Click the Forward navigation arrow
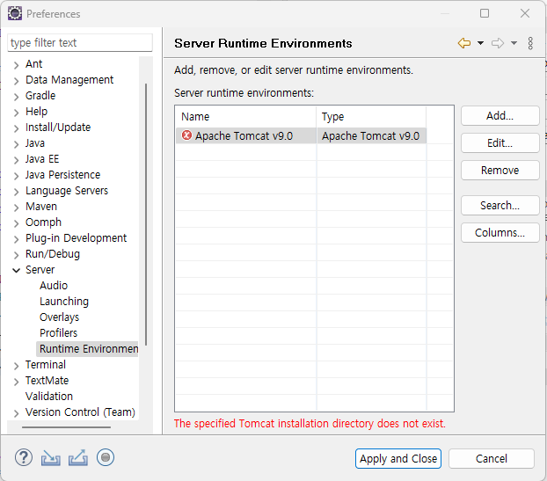This screenshot has width=547, height=481. pos(498,43)
